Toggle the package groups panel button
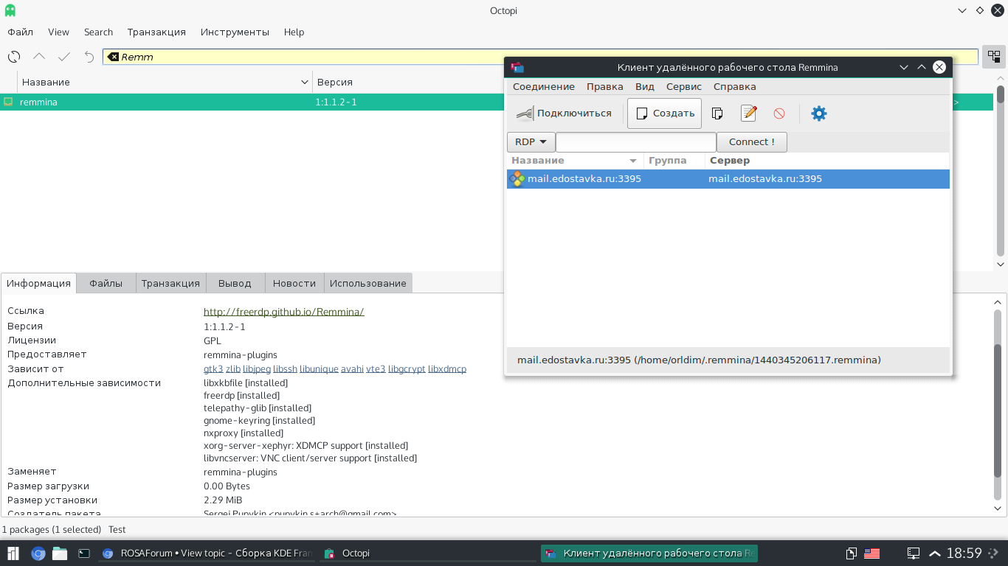 point(994,57)
